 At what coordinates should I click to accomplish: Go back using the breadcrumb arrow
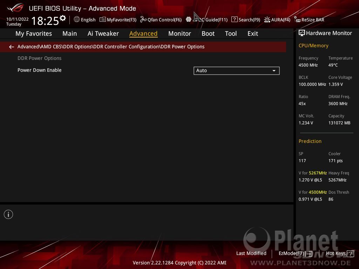(x=12, y=47)
